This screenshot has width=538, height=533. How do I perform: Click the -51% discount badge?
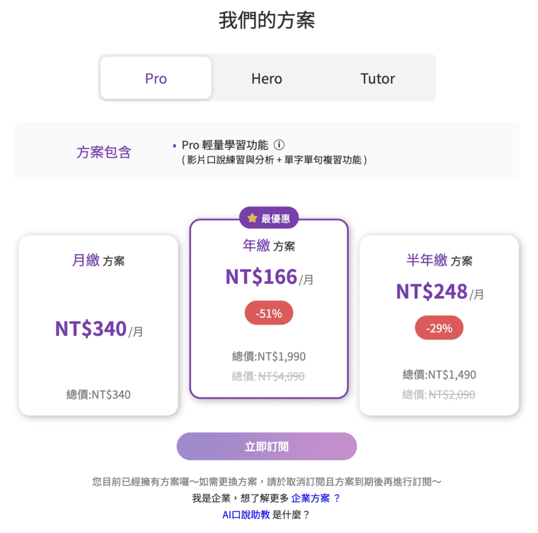coord(268,314)
